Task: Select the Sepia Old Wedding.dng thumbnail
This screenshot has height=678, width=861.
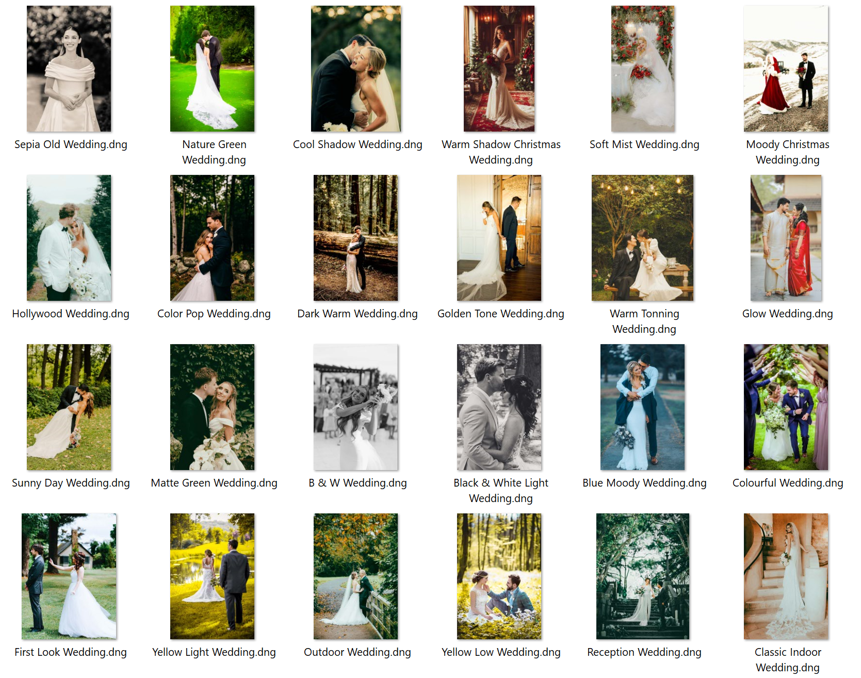Action: click(69, 69)
